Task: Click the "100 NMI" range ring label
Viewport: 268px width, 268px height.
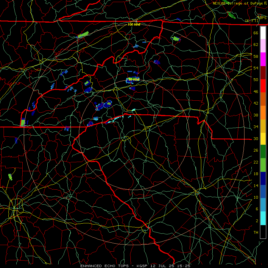Action: pos(134,24)
